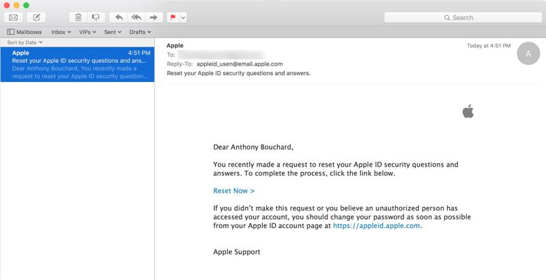Open the VIPs dropdown
Image resolution: width=546 pixels, height=280 pixels.
coord(87,32)
